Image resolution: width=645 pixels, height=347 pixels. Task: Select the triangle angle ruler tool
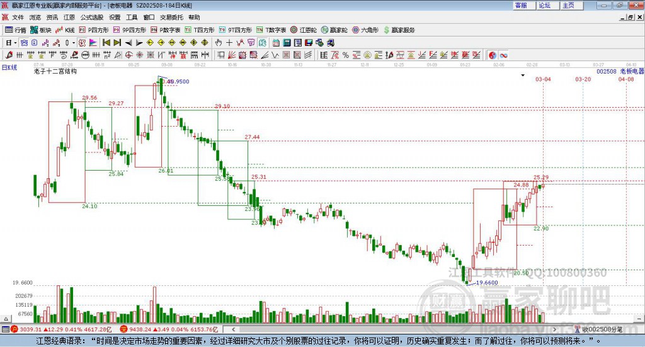[x=118, y=55]
